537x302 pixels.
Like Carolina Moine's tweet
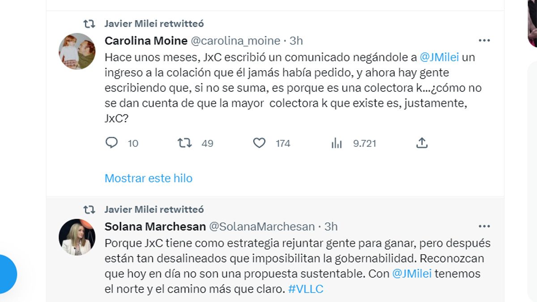pos(260,143)
